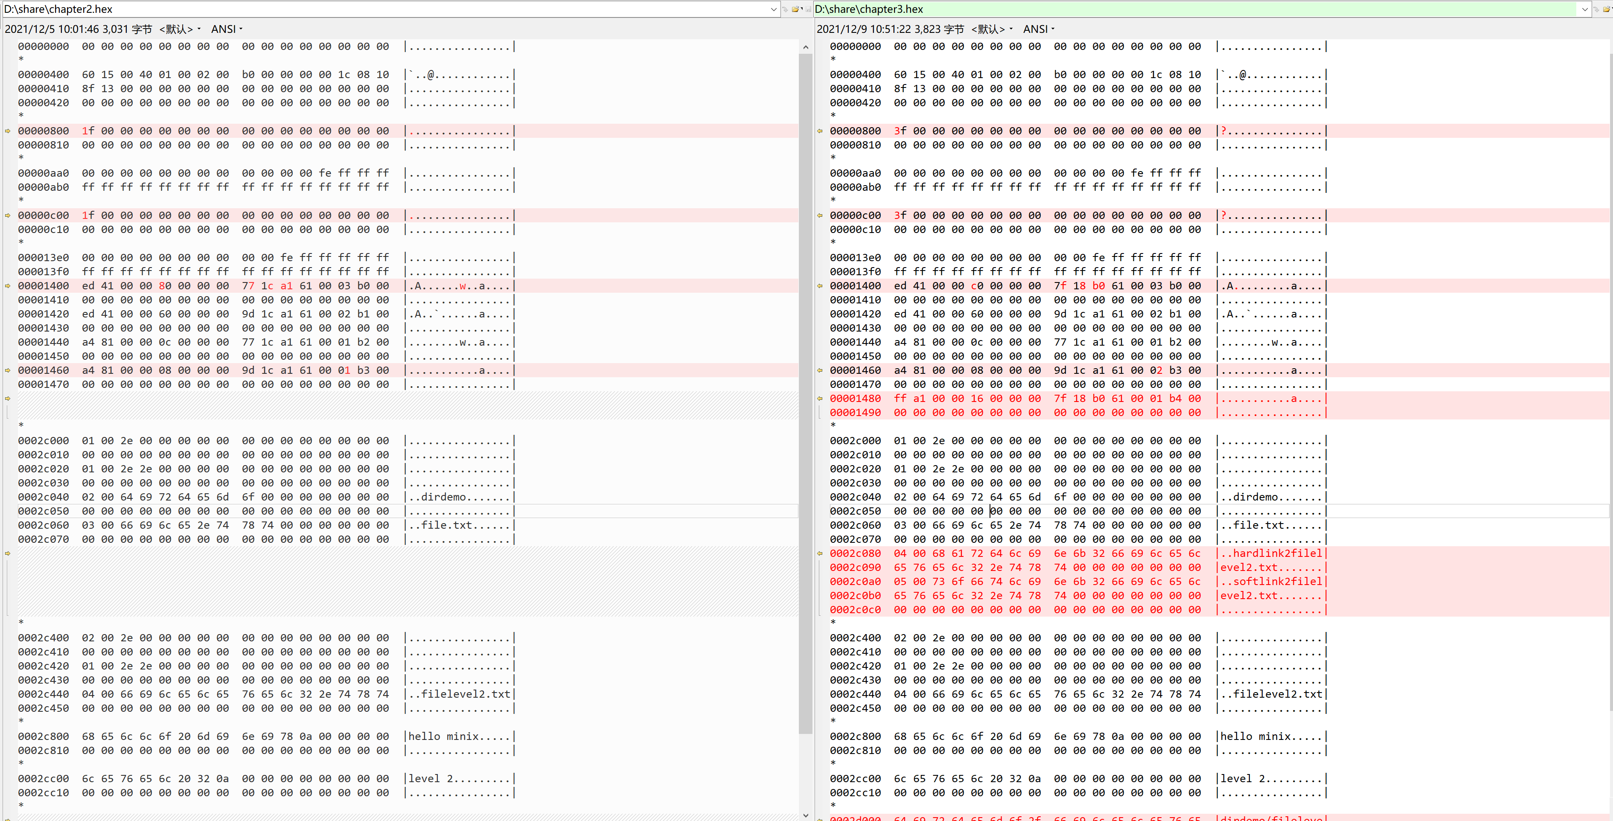This screenshot has width=1613, height=821.
Task: Click the left pane scroll-down arrow
Action: coord(805,815)
